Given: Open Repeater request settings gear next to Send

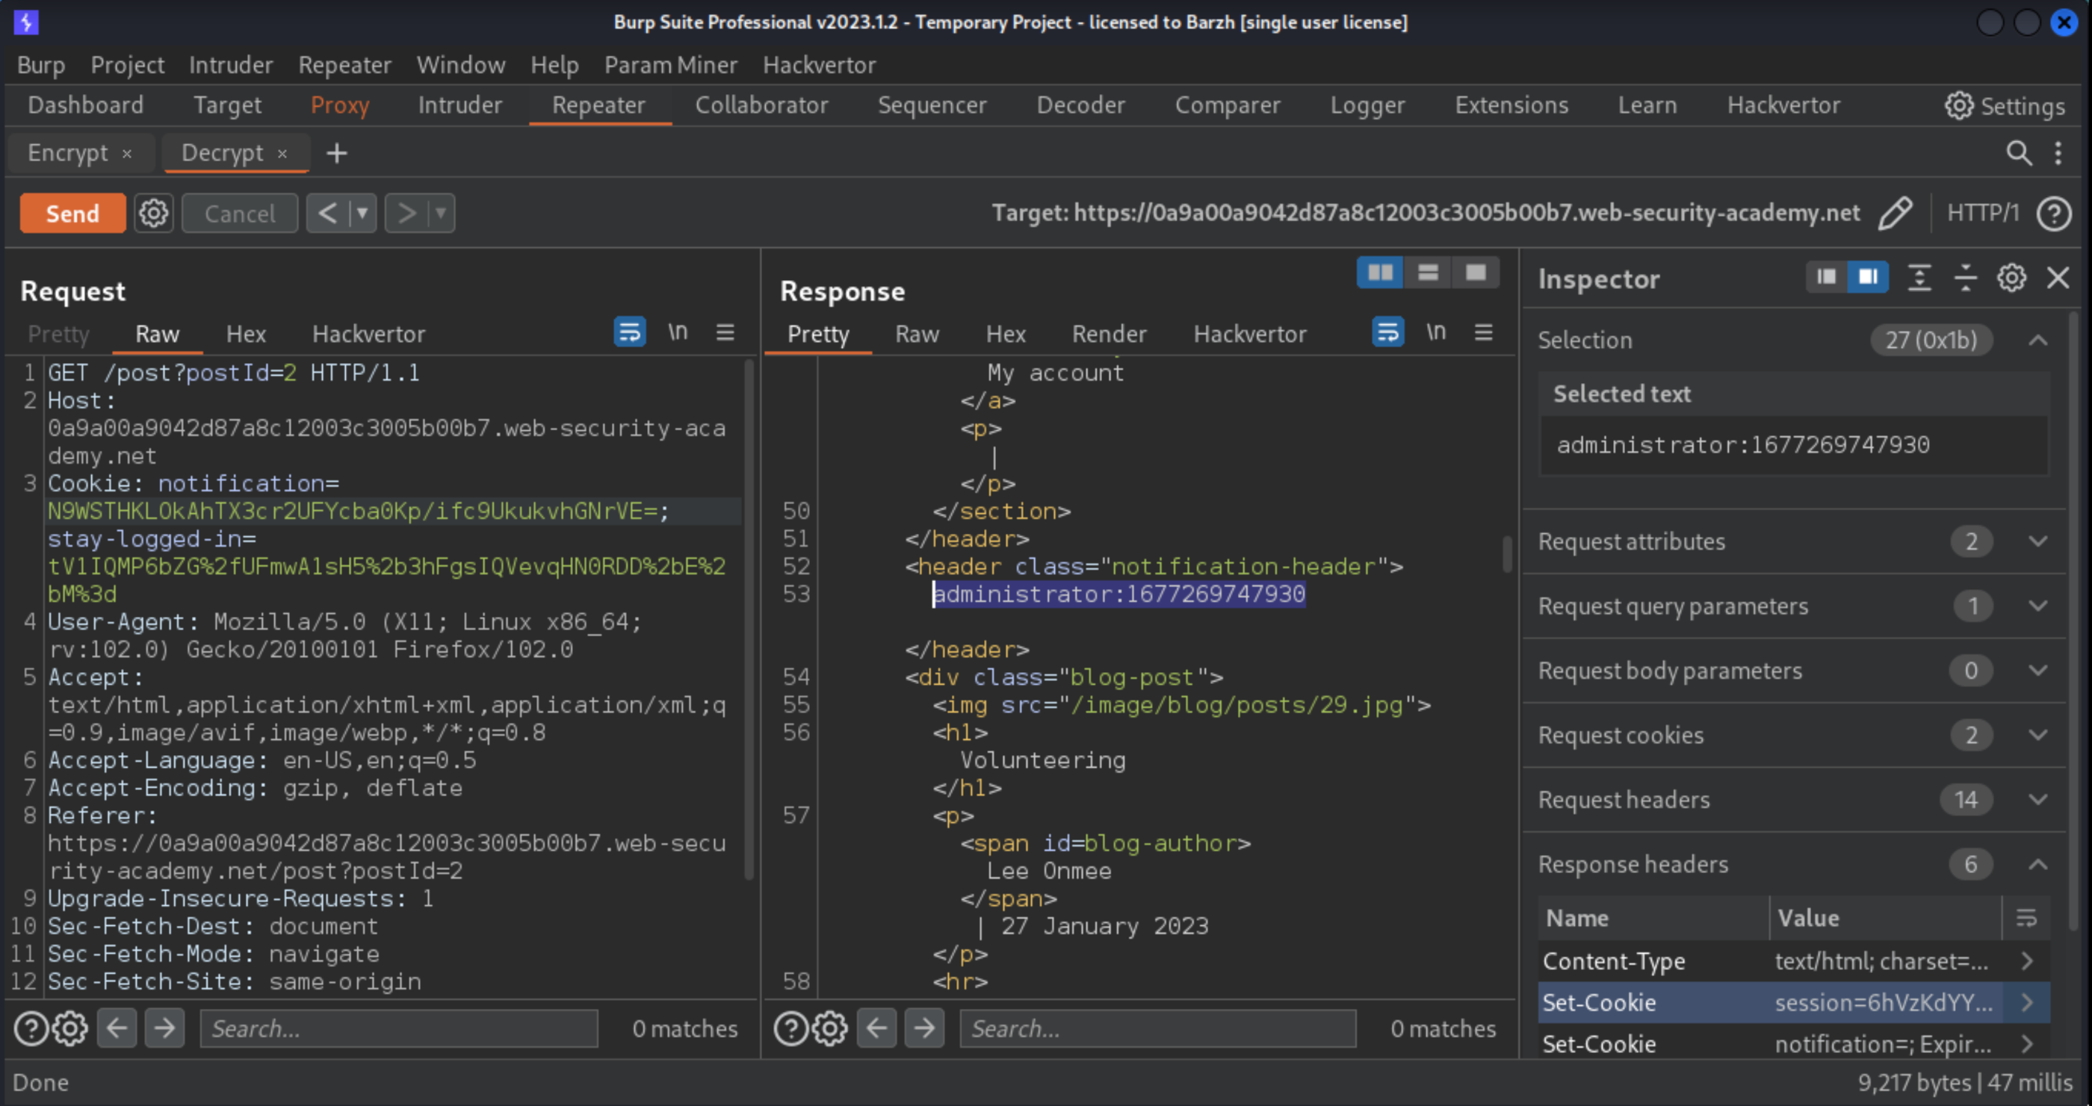Looking at the screenshot, I should [153, 214].
